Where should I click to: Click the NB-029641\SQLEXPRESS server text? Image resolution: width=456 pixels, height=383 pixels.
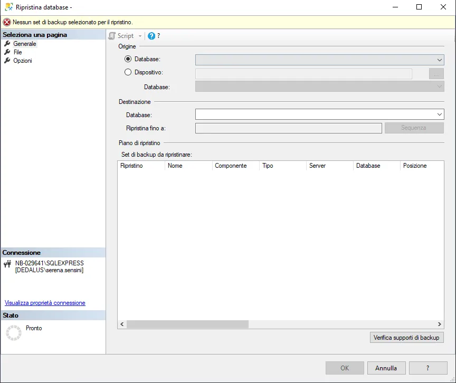pyautogui.click(x=50, y=263)
